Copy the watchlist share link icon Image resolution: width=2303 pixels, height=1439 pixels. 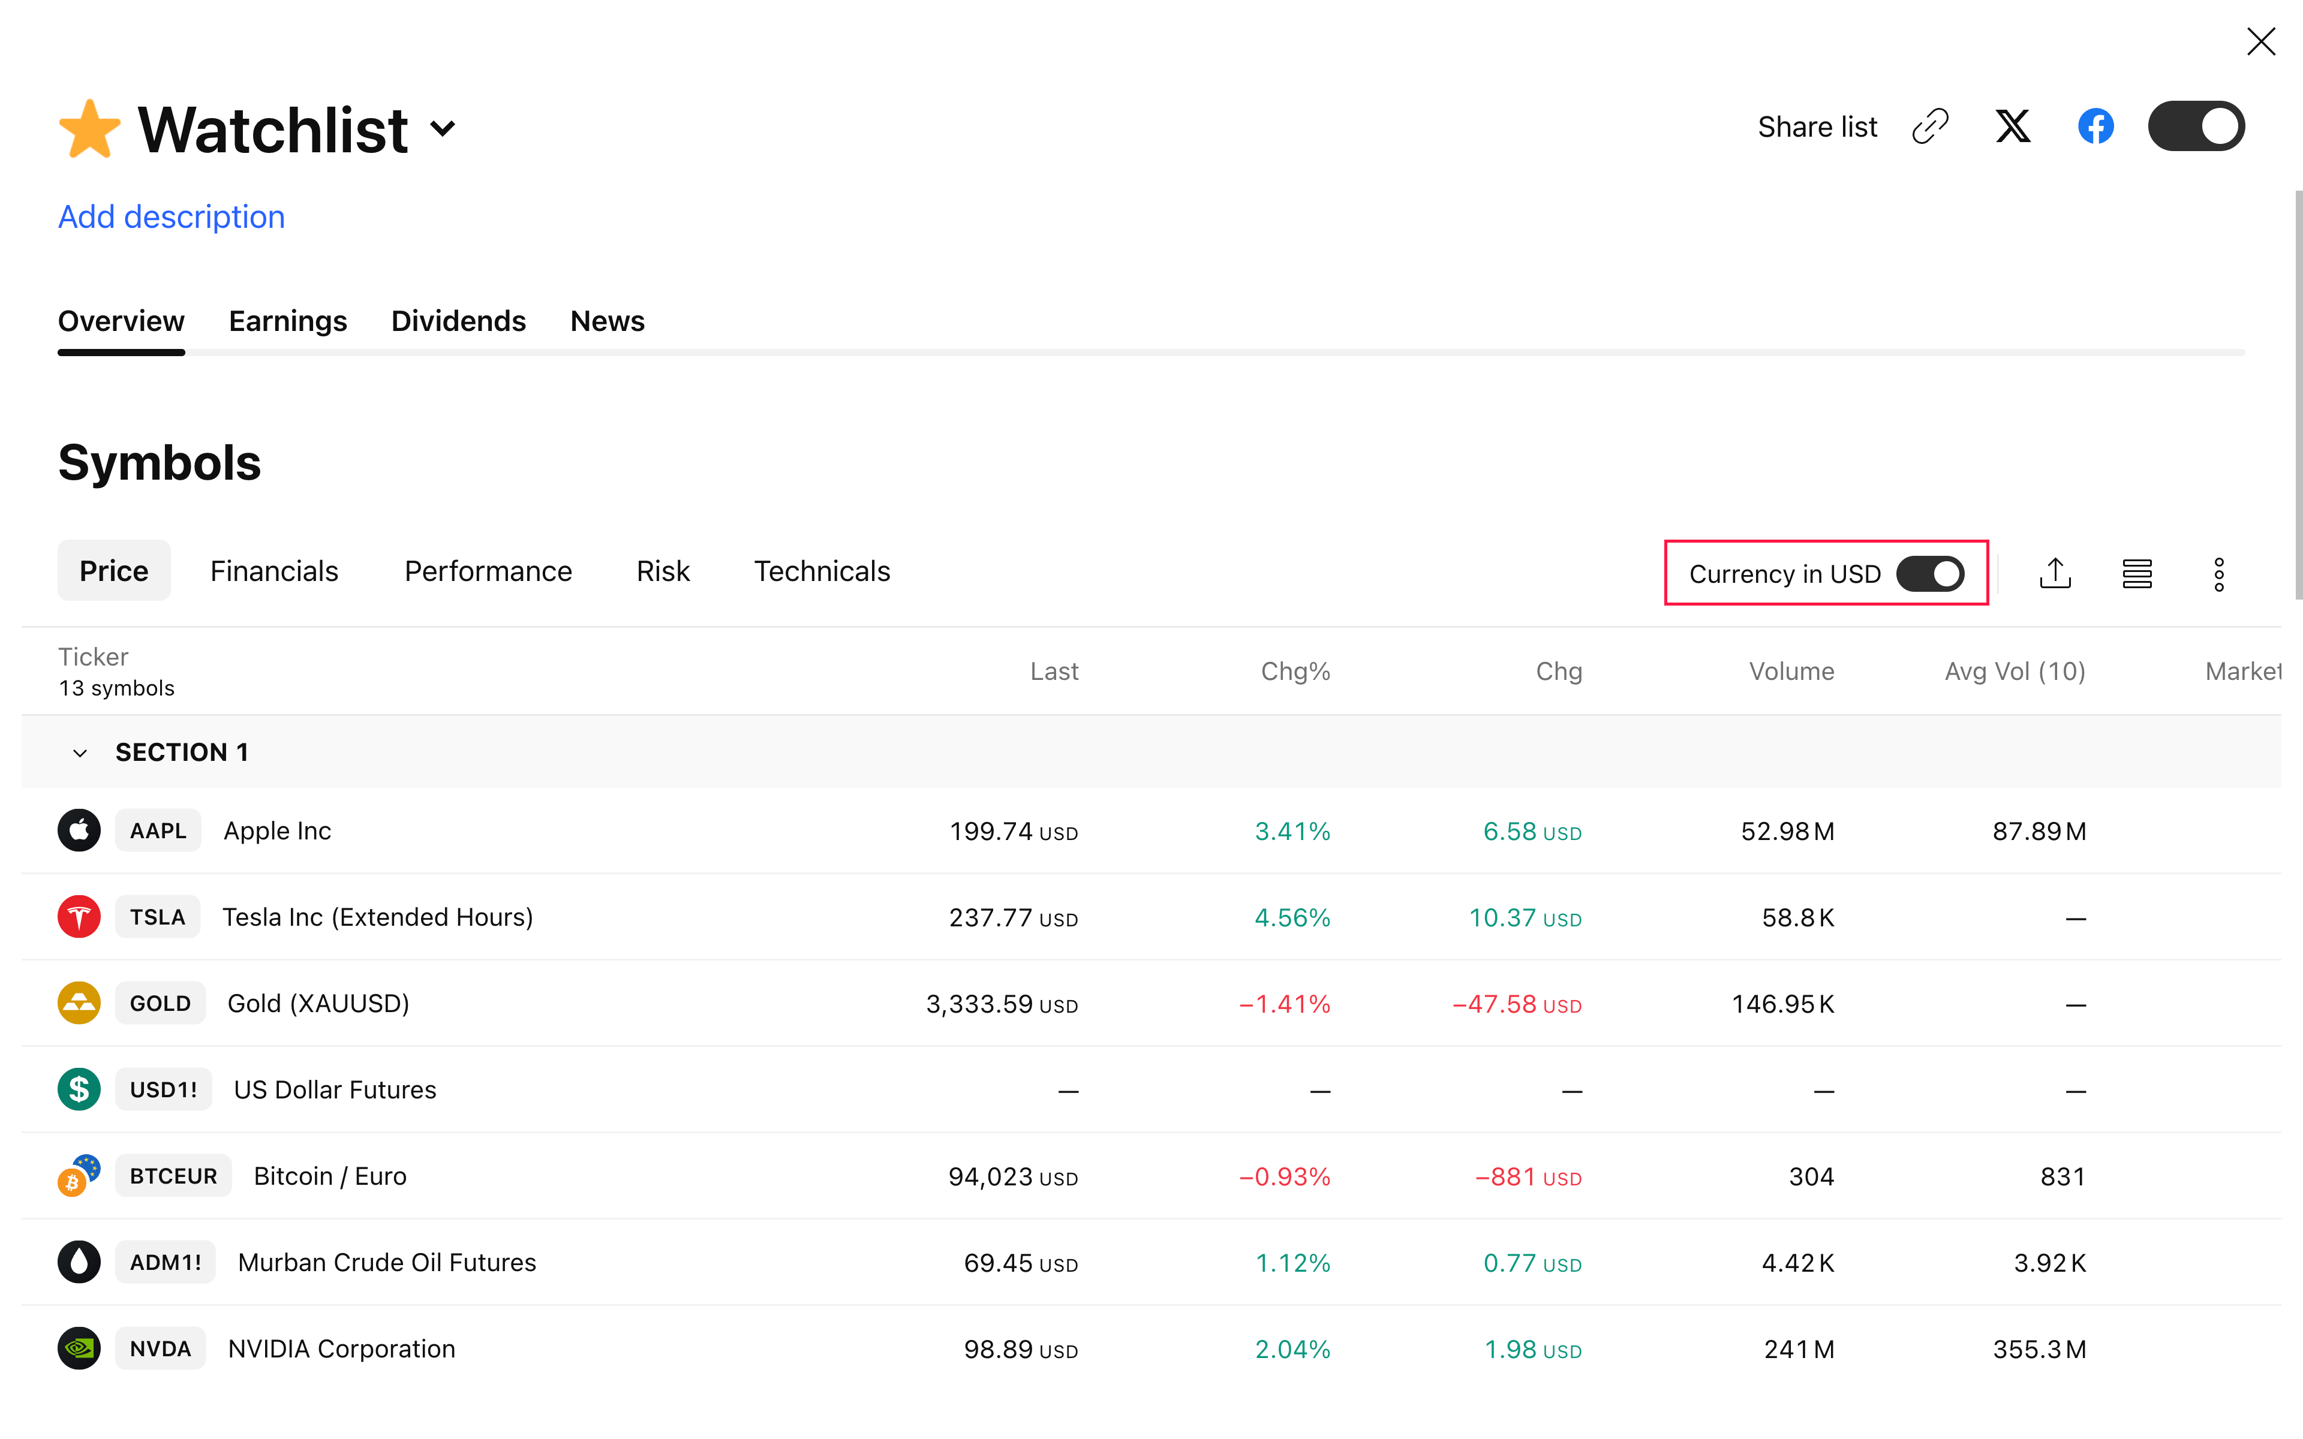click(x=1930, y=127)
